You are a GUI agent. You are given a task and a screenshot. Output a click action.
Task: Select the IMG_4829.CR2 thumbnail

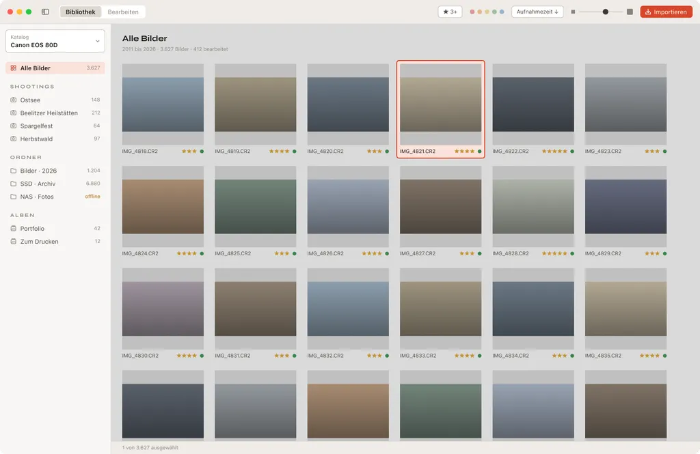click(x=626, y=206)
